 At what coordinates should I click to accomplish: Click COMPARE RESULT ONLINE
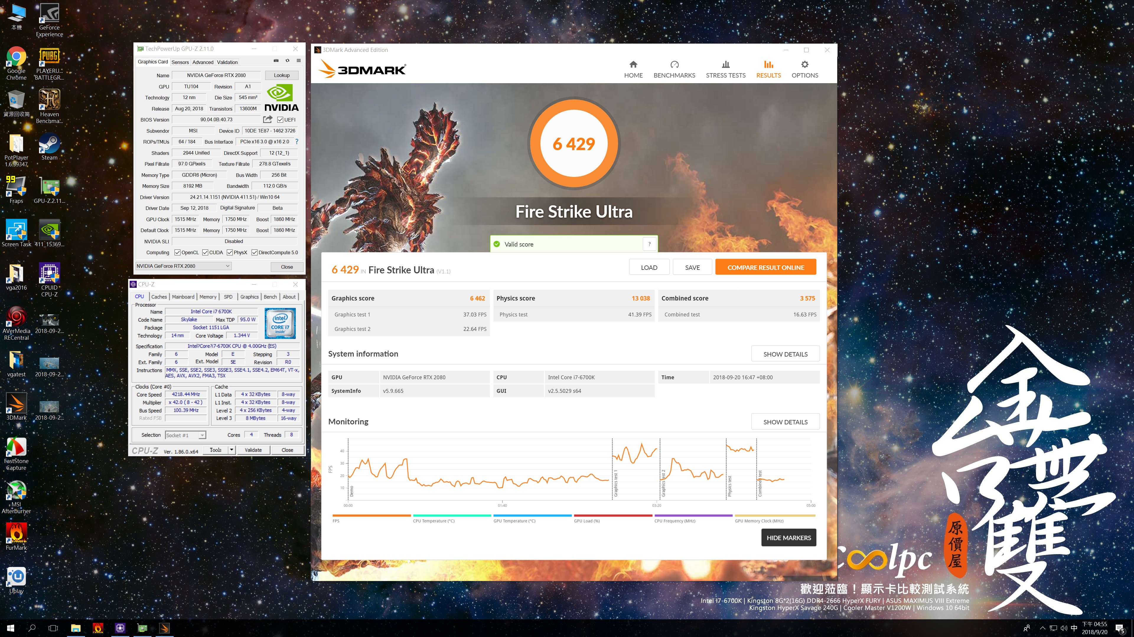pyautogui.click(x=765, y=267)
